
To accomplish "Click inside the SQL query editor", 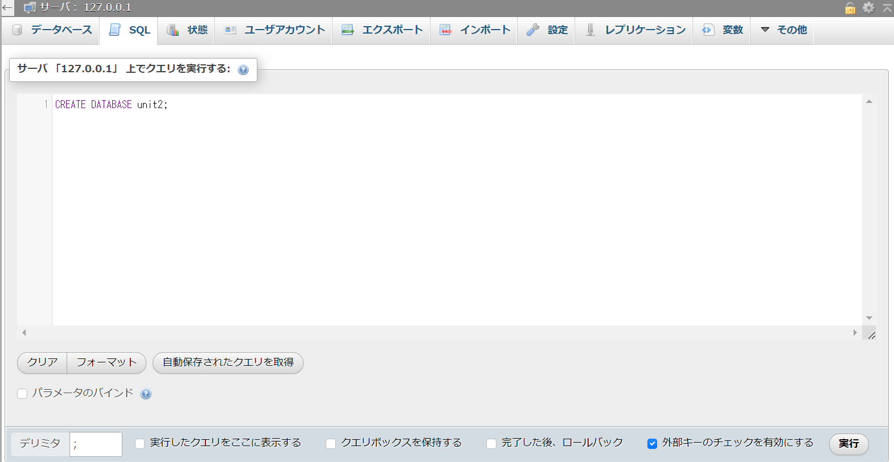I will (x=457, y=209).
